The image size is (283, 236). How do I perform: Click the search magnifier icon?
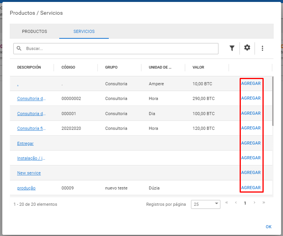(x=19, y=48)
